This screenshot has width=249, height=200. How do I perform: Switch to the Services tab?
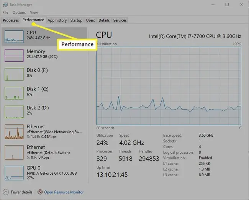(120, 20)
